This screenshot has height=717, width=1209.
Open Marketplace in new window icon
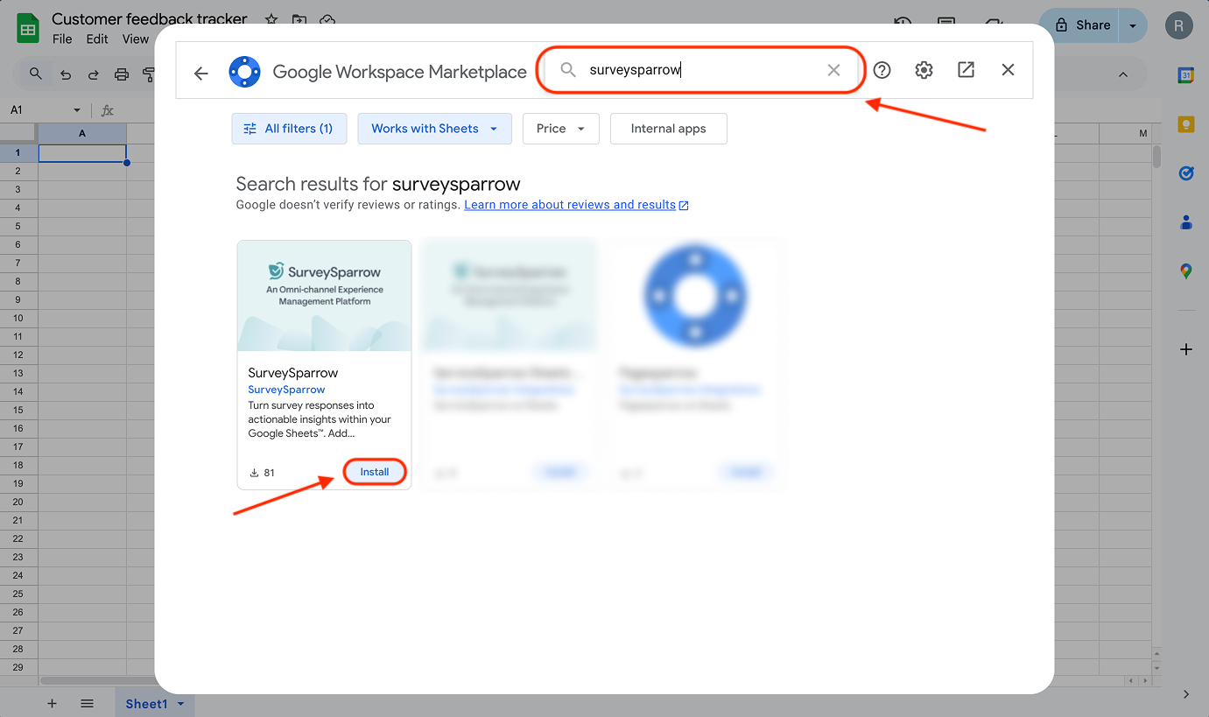click(966, 70)
